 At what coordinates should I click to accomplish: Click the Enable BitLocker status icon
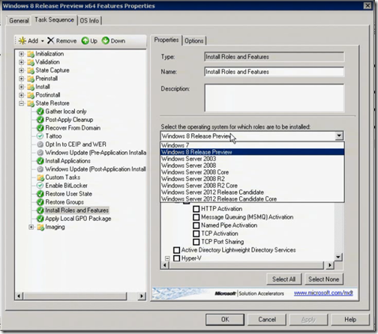coord(40,186)
